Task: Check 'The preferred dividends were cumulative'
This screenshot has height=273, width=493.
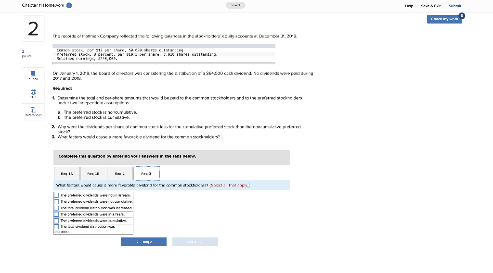Action: tap(57, 221)
